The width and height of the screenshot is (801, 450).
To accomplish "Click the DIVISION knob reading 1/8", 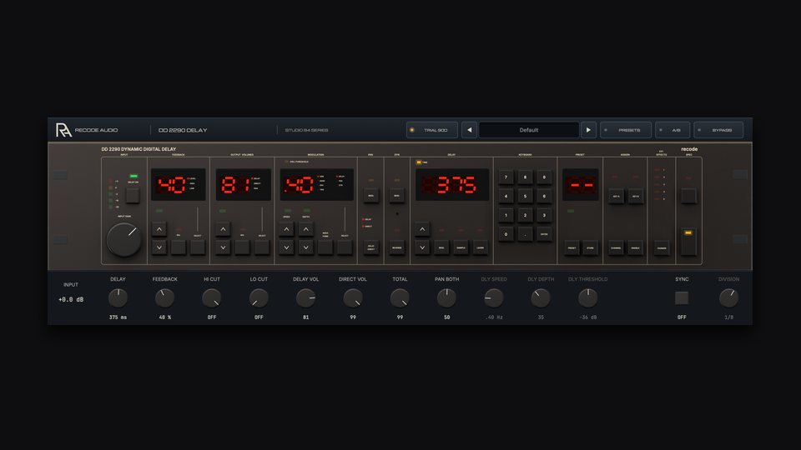I will point(728,298).
